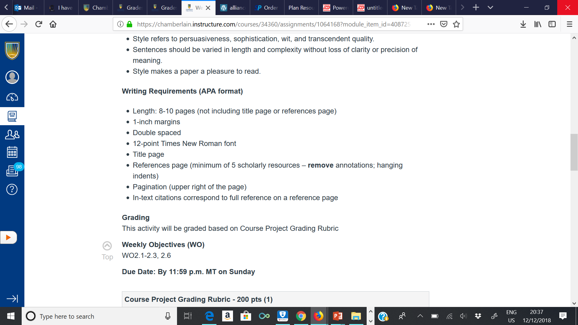This screenshot has height=325, width=578.
Task: Click the page vertical scrollbar thumb
Action: coord(574,152)
